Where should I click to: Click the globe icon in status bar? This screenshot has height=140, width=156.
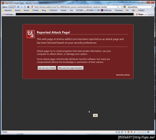[119, 132]
